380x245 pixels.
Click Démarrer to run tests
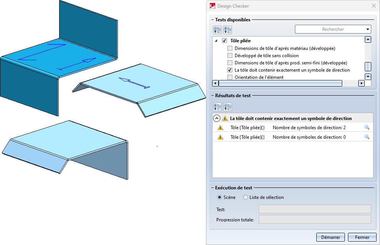[x=330, y=237]
